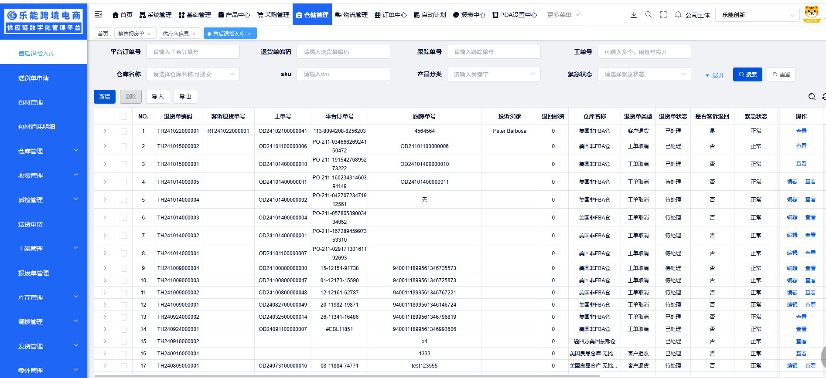Viewport: 826px width, 378px height.
Task: Open the 紧急状态 dropdown
Action: click(644, 74)
